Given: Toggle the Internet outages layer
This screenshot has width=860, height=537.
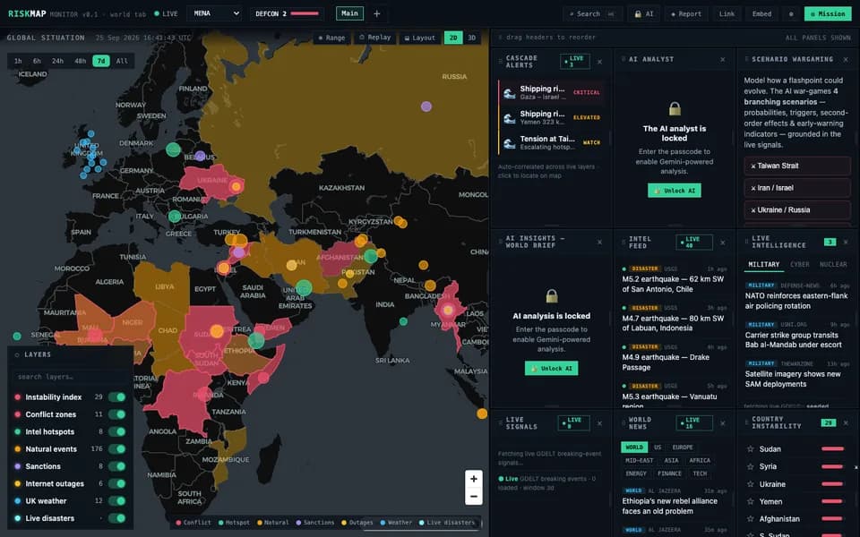Looking at the screenshot, I should coord(116,483).
